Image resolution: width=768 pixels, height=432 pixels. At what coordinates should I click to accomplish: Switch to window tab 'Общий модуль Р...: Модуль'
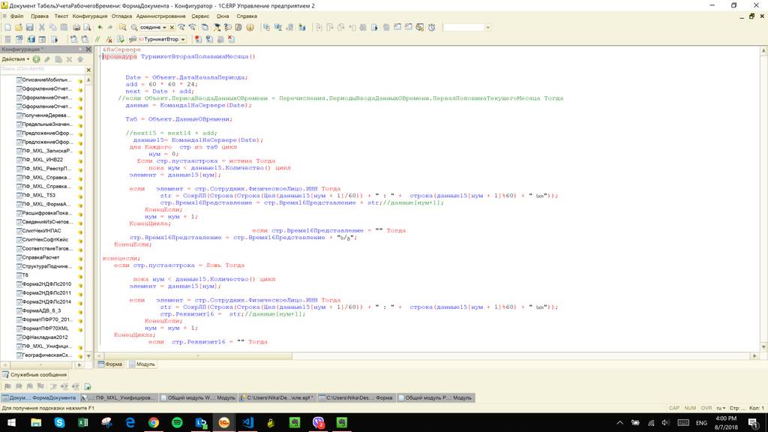coord(436,397)
